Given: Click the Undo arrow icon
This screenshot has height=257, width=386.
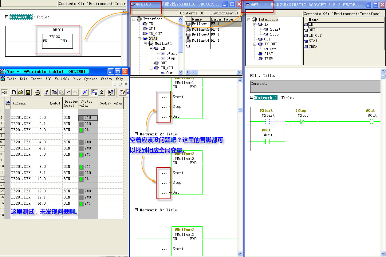Looking at the screenshot, I should pyautogui.click(x=68, y=92).
